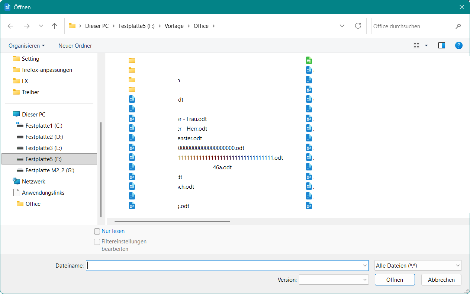Screen dimensions: 470x294
Task: Click the view layout icon
Action: (416, 45)
